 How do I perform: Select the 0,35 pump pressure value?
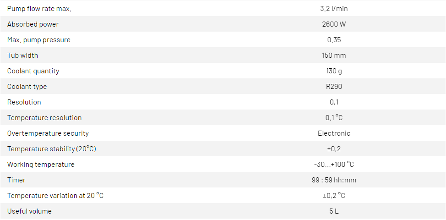tap(334, 40)
